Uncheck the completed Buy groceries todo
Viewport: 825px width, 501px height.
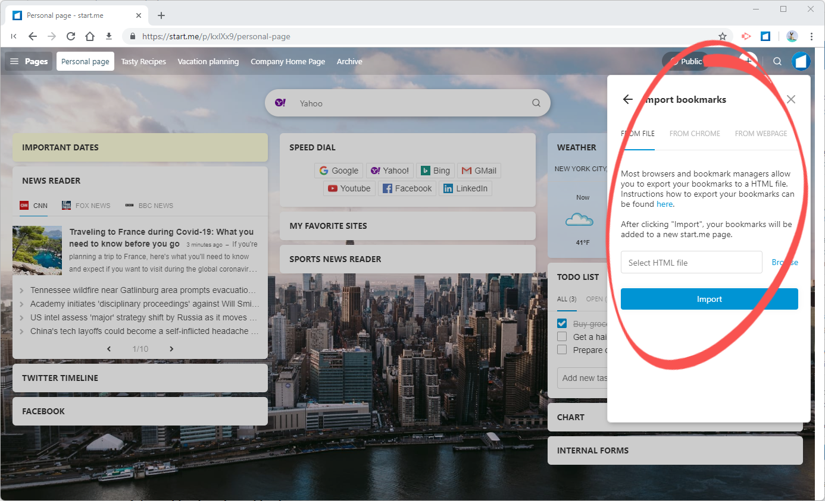pos(561,324)
